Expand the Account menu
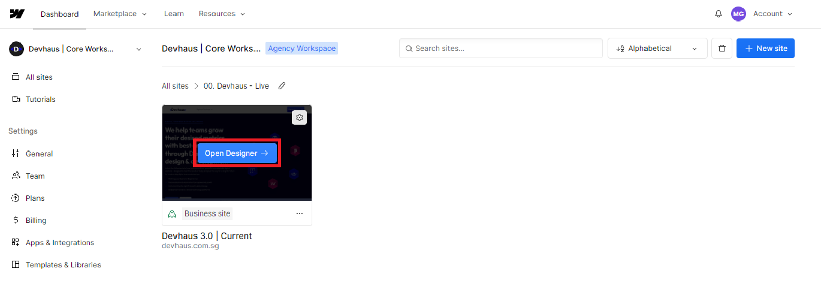 click(773, 14)
